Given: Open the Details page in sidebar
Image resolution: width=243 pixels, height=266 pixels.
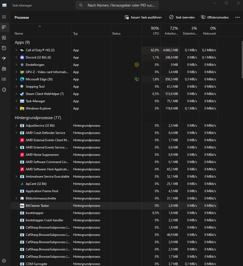Looking at the screenshot, I should point(4,79).
